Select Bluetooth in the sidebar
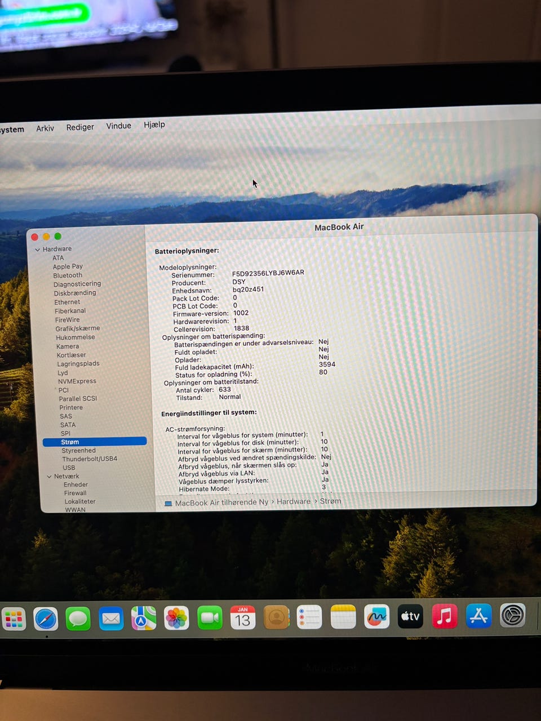This screenshot has width=541, height=721. (68, 275)
